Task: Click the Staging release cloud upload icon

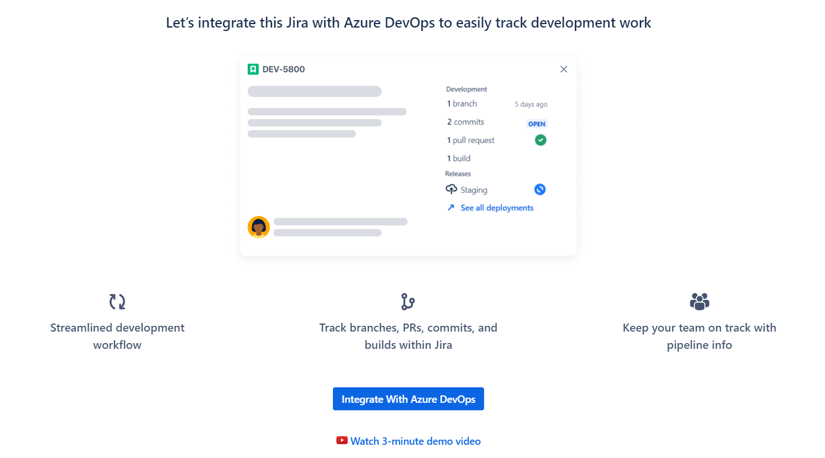Action: pyautogui.click(x=451, y=189)
